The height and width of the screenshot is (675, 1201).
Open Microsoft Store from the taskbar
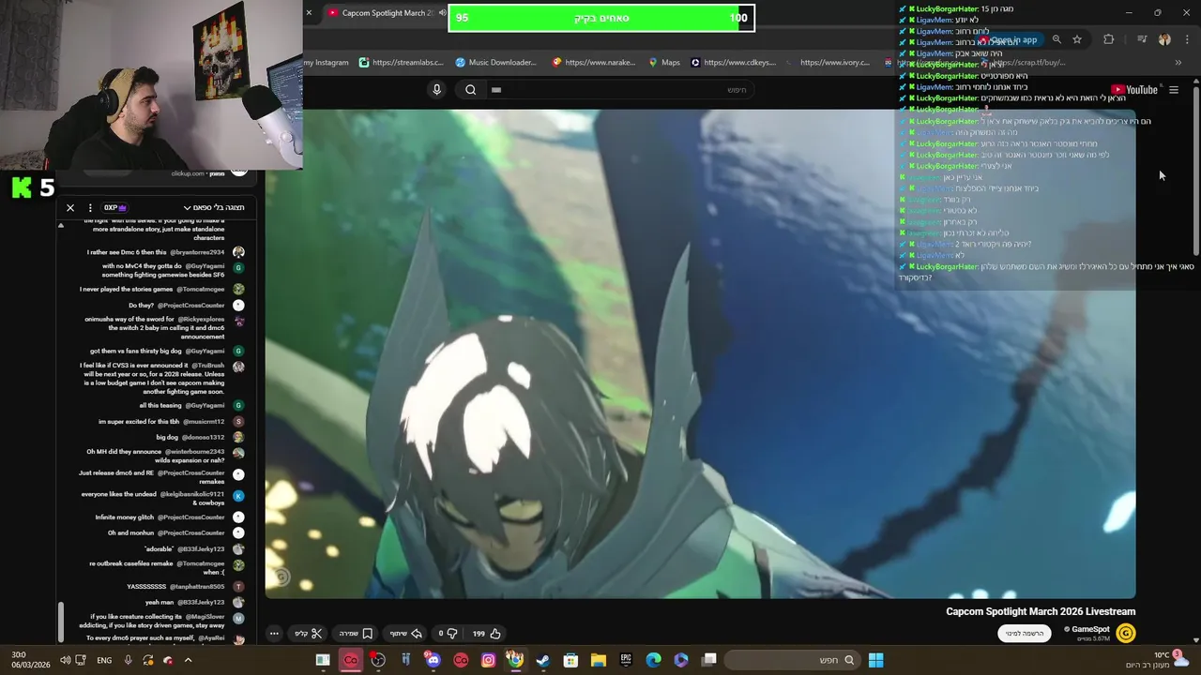(570, 660)
